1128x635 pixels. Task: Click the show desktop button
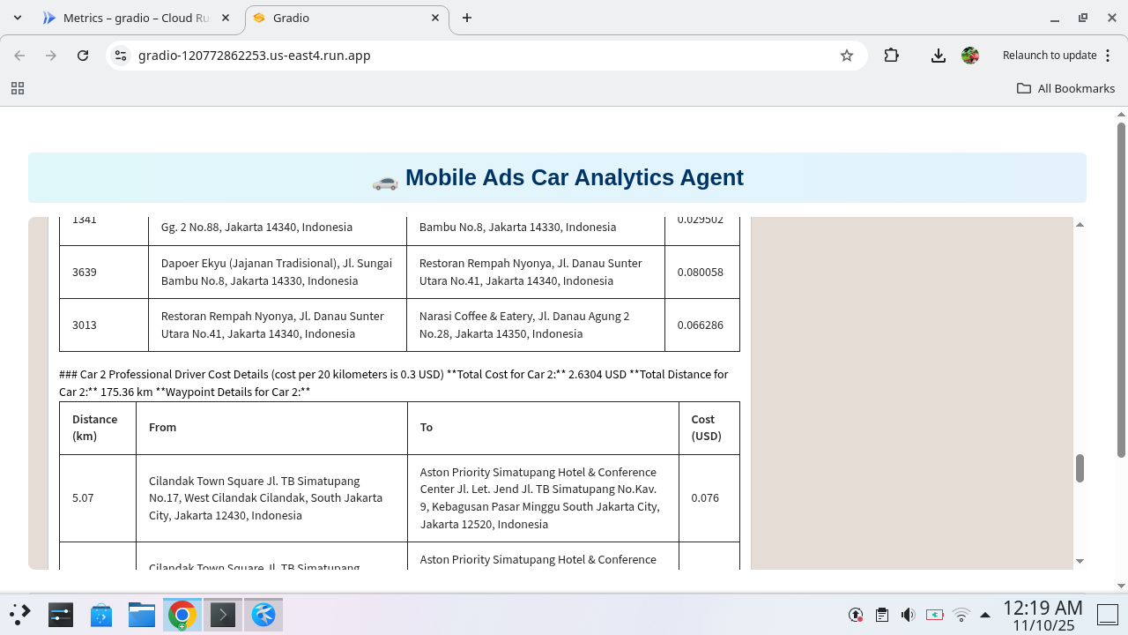pos(1107,615)
